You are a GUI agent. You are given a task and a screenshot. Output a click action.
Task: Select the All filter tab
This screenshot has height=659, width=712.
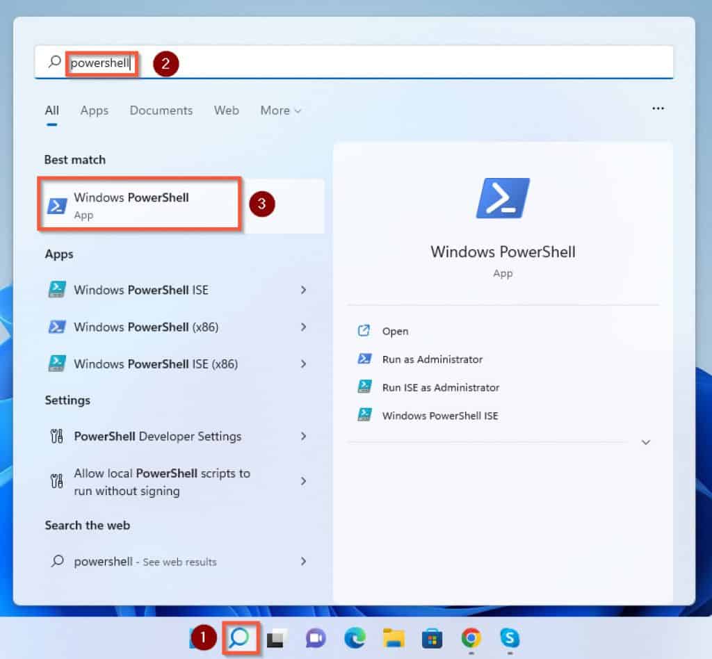click(x=51, y=111)
